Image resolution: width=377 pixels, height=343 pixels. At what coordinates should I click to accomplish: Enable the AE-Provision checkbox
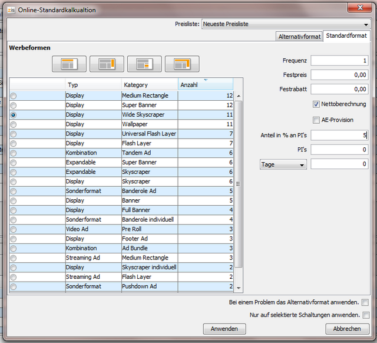pos(316,120)
